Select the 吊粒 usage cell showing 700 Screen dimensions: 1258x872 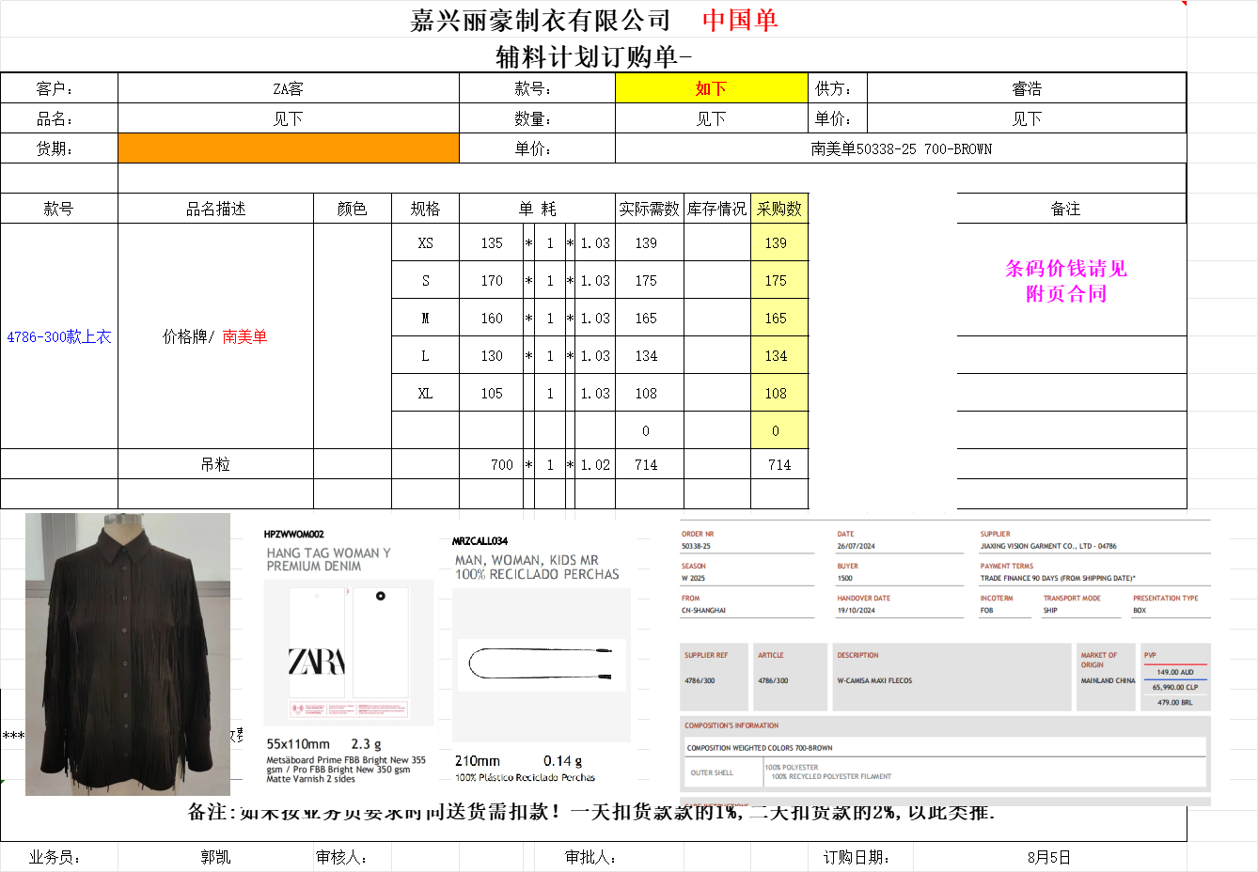(491, 464)
